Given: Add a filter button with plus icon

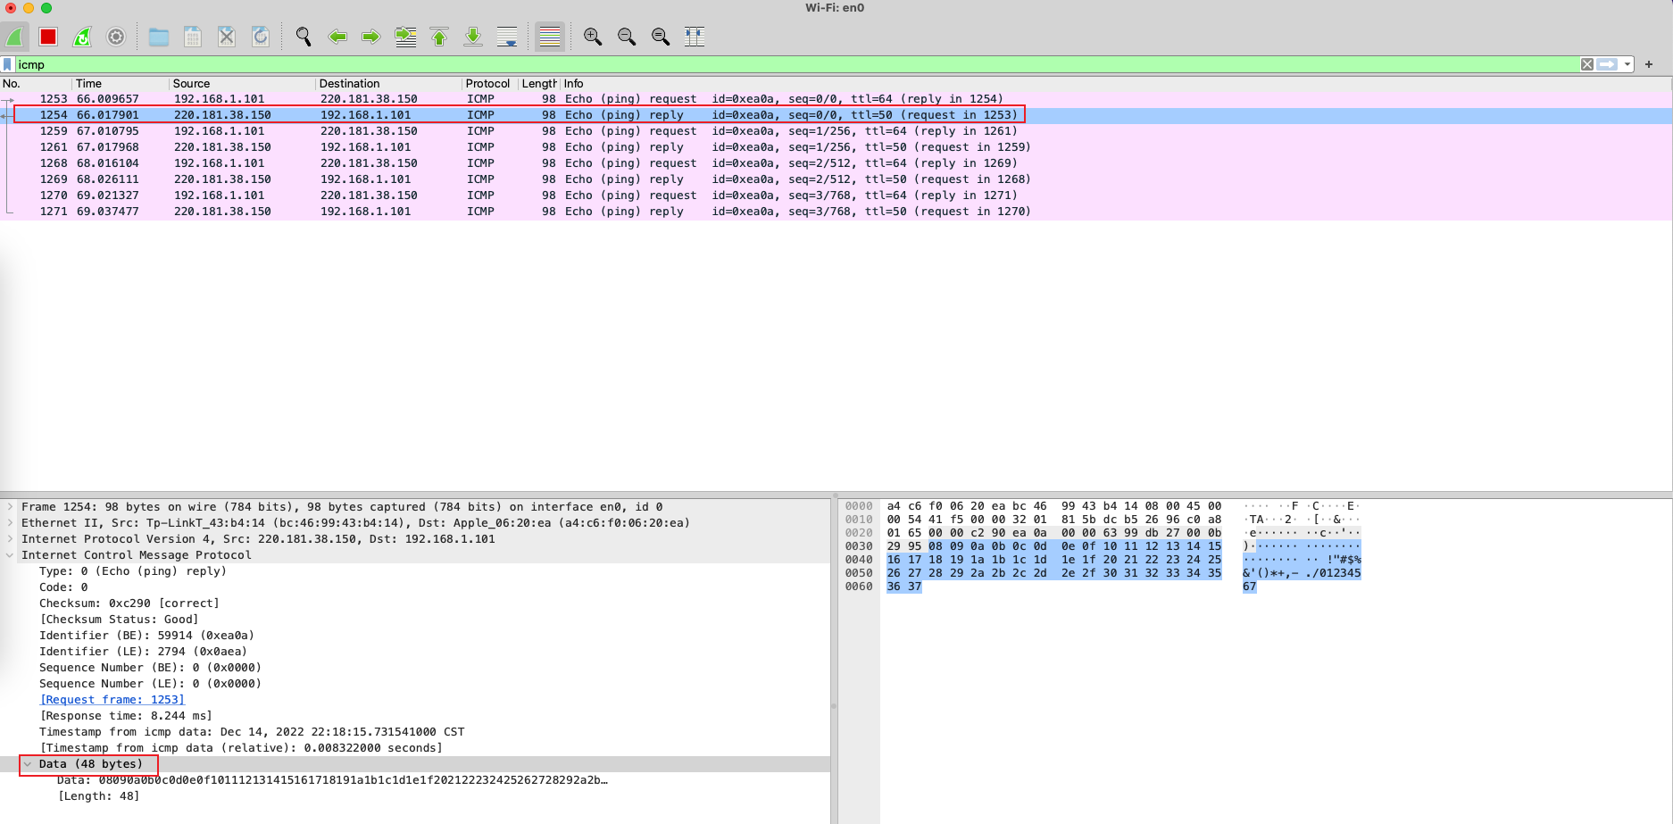Looking at the screenshot, I should (x=1649, y=64).
